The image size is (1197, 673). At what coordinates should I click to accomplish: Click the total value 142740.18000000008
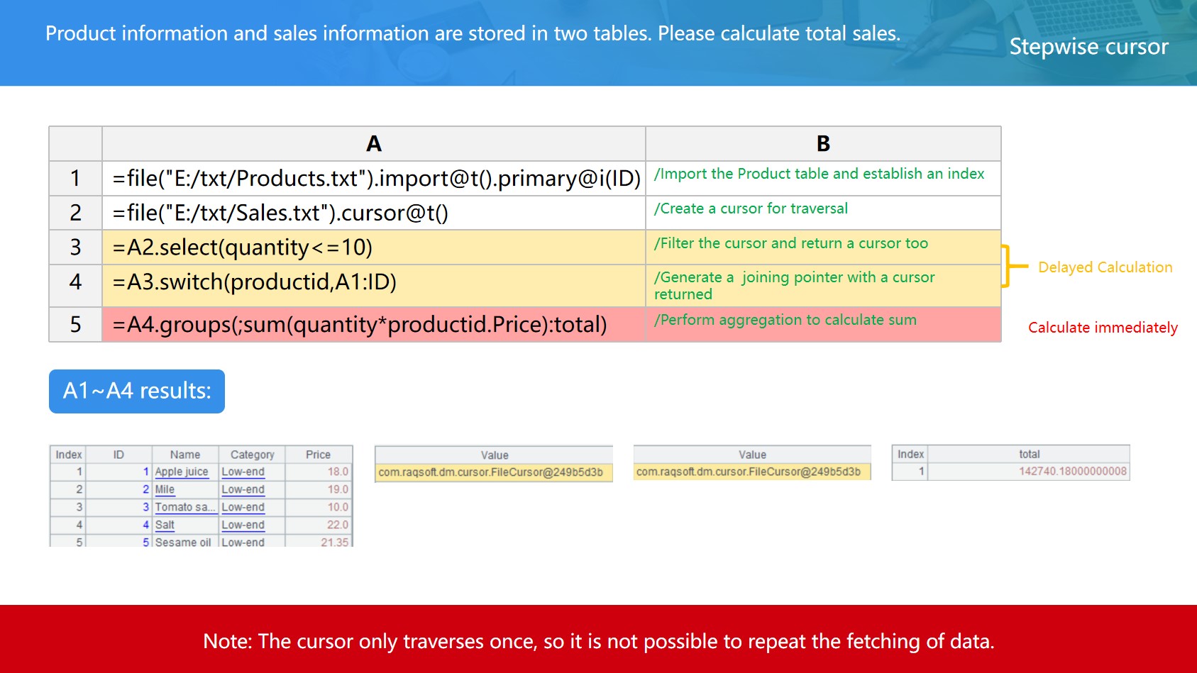[x=1072, y=472]
